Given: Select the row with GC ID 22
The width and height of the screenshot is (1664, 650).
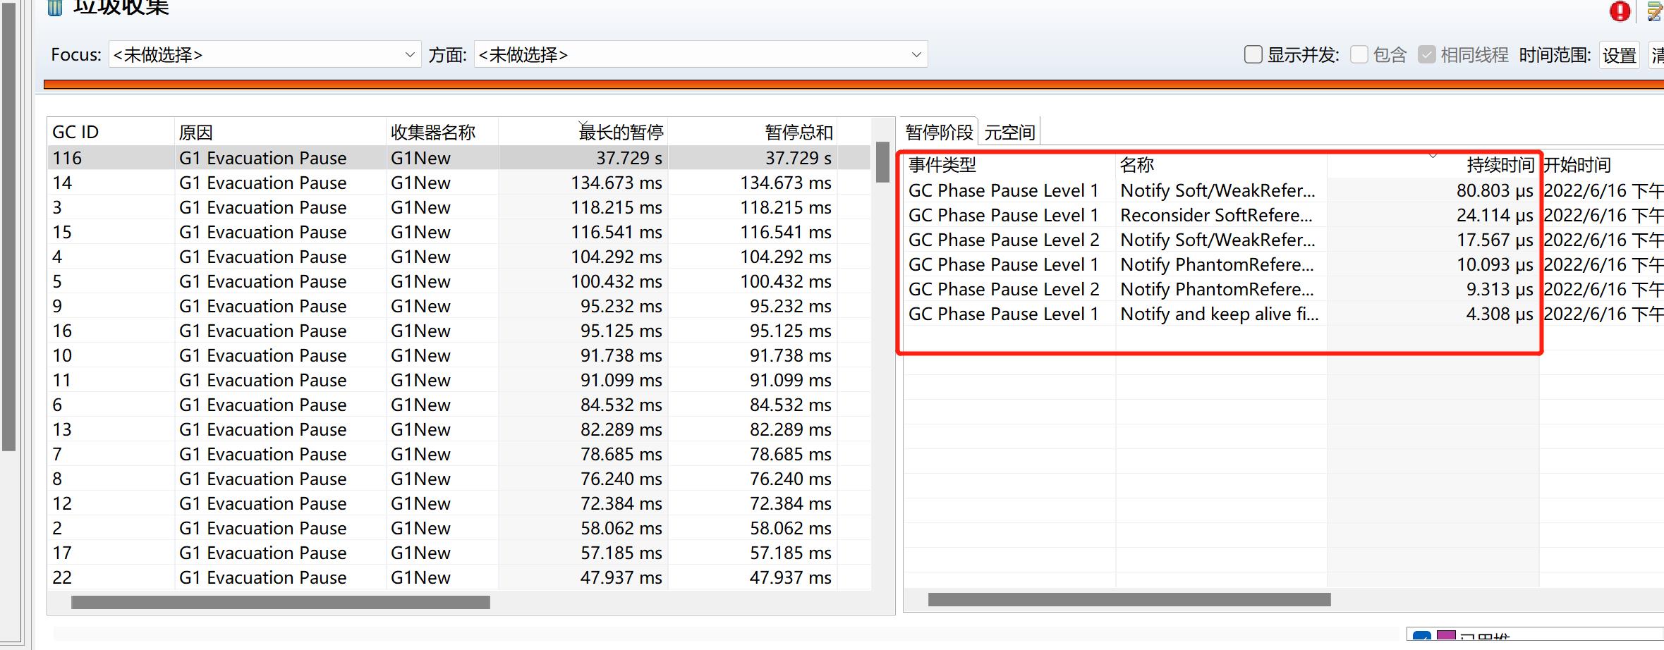Looking at the screenshot, I should (x=458, y=577).
